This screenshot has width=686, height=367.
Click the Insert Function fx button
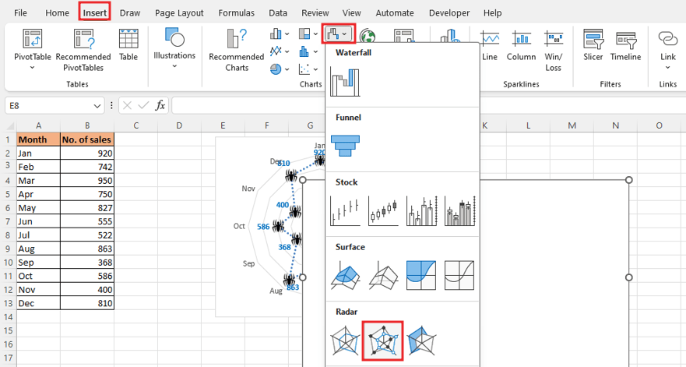160,105
